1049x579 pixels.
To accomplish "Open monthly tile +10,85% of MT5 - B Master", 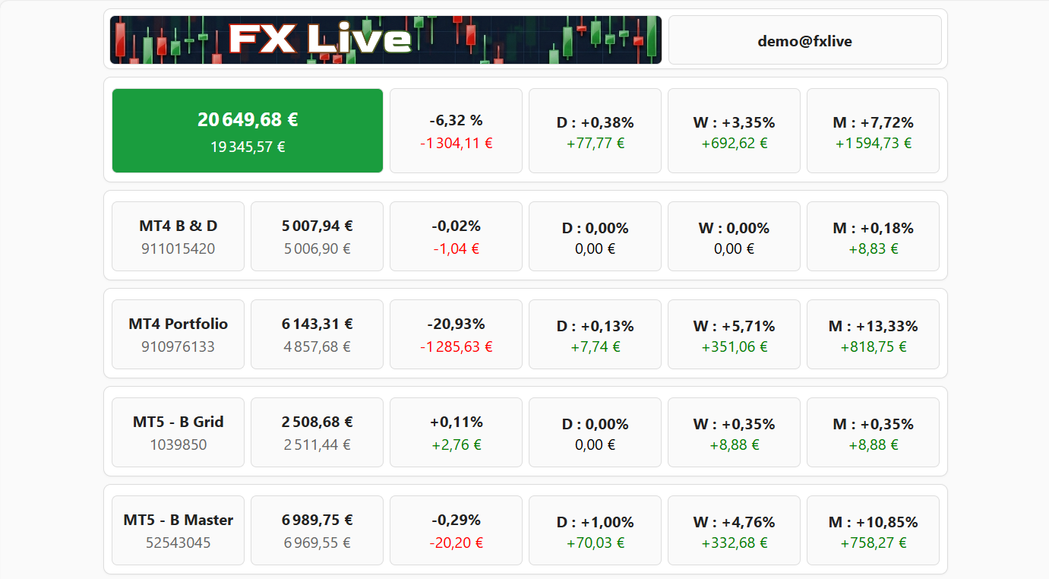I will (872, 530).
